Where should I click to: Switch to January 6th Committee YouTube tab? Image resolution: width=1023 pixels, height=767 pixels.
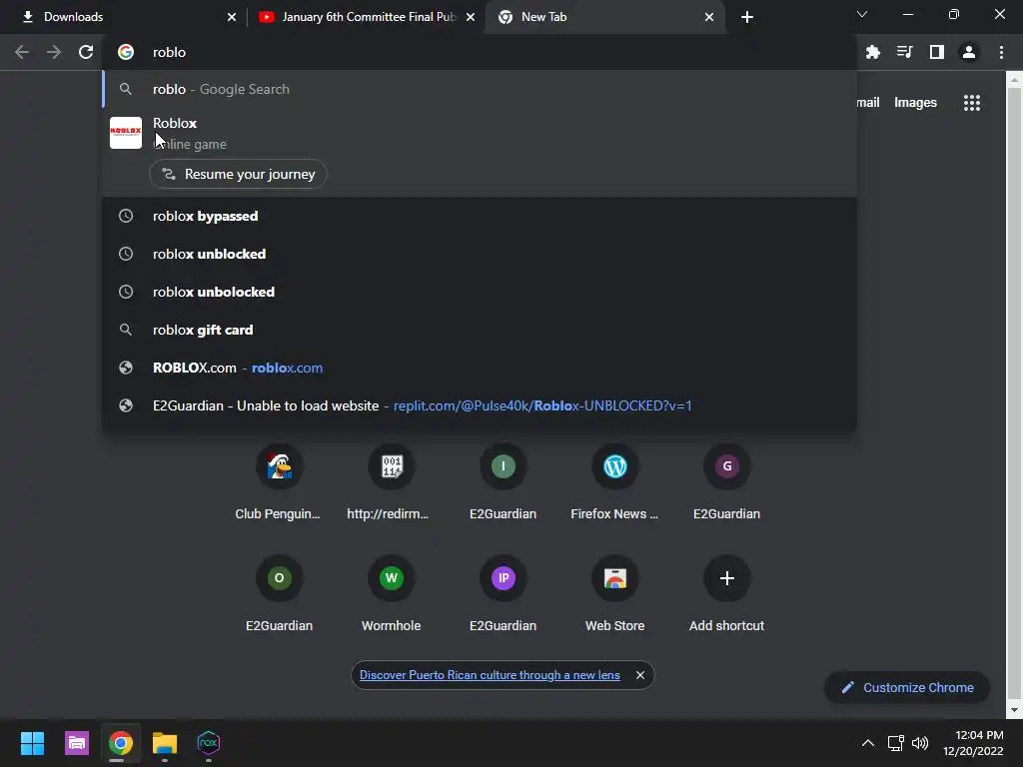(x=367, y=17)
